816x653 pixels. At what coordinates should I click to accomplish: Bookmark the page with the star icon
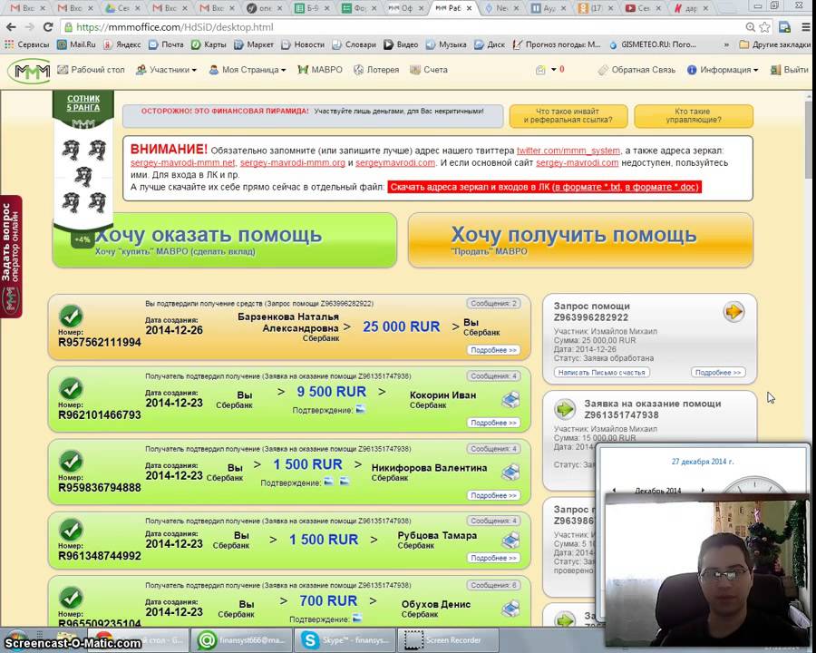764,27
